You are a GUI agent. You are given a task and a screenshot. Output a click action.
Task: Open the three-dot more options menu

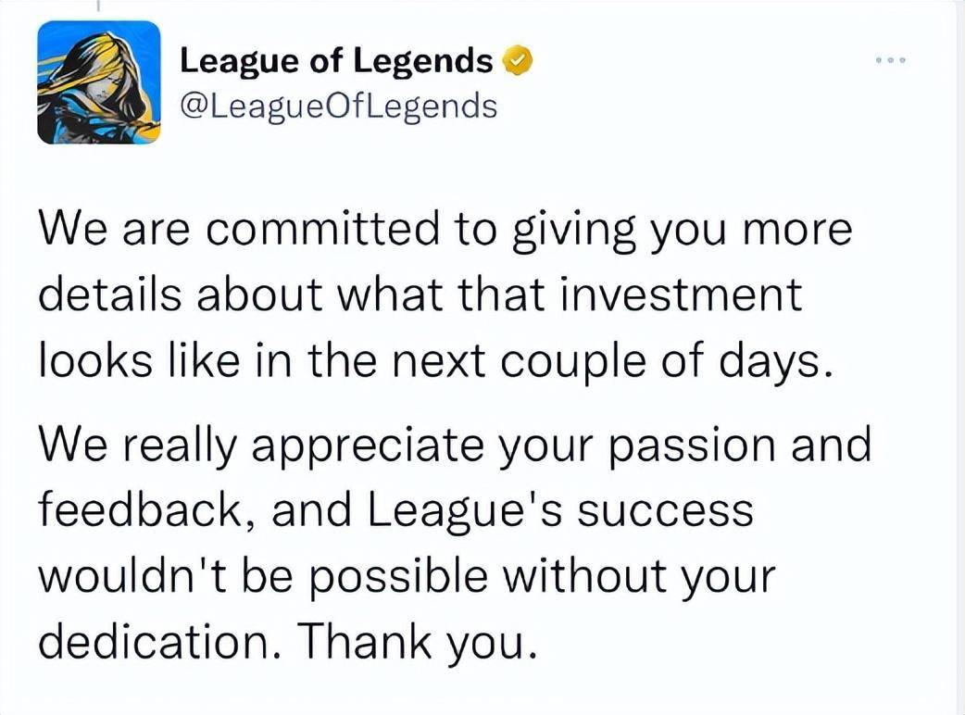[891, 60]
